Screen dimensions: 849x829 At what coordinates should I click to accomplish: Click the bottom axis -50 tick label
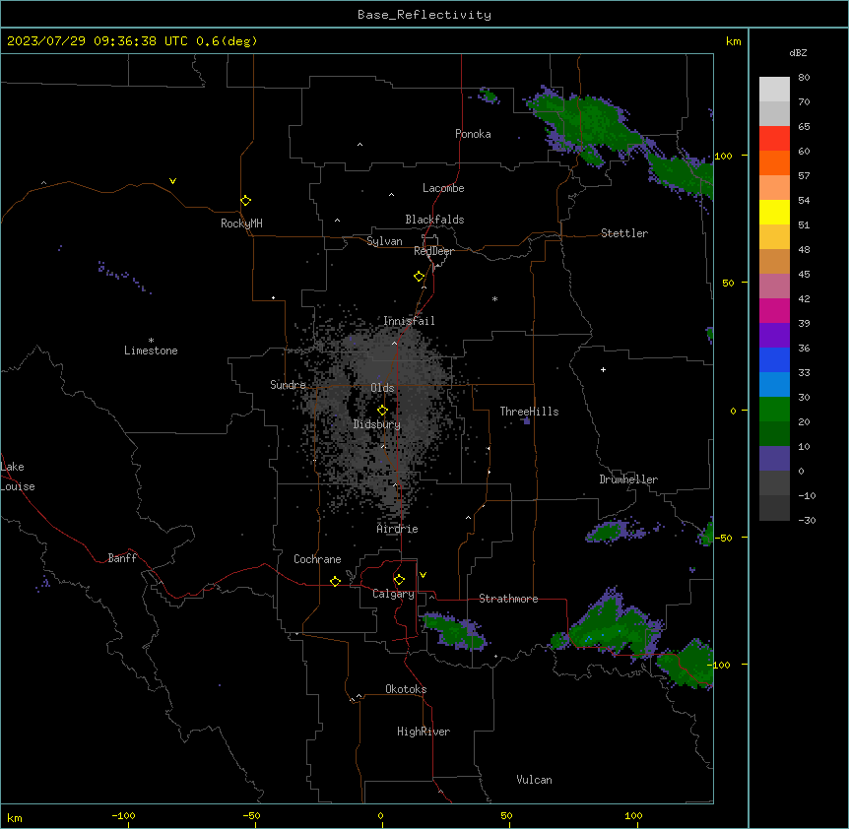tap(251, 815)
